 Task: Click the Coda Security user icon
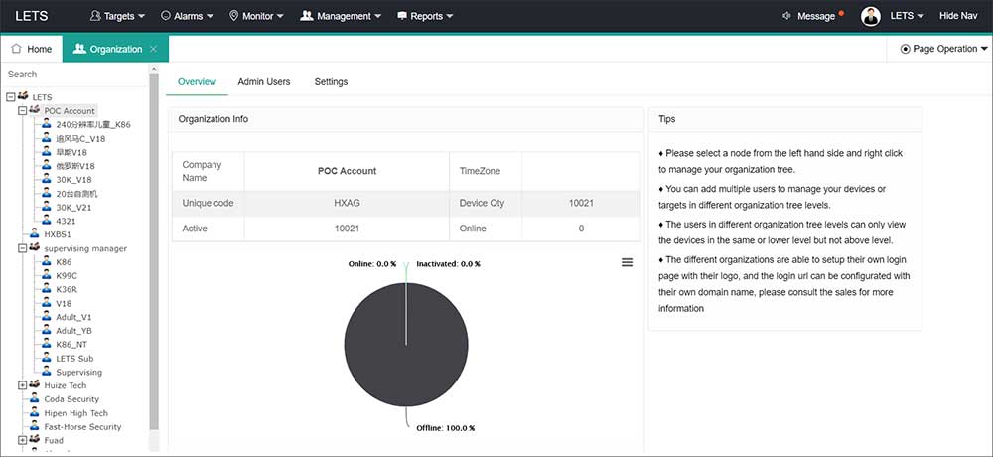tap(35, 399)
